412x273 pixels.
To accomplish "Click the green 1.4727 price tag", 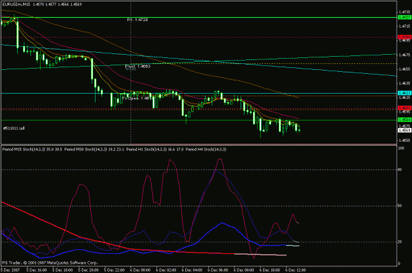I will [404, 17].
